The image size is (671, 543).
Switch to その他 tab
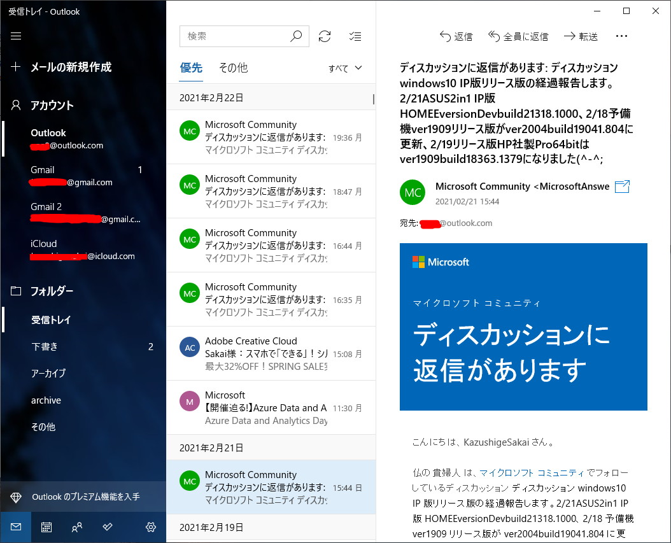pos(233,68)
